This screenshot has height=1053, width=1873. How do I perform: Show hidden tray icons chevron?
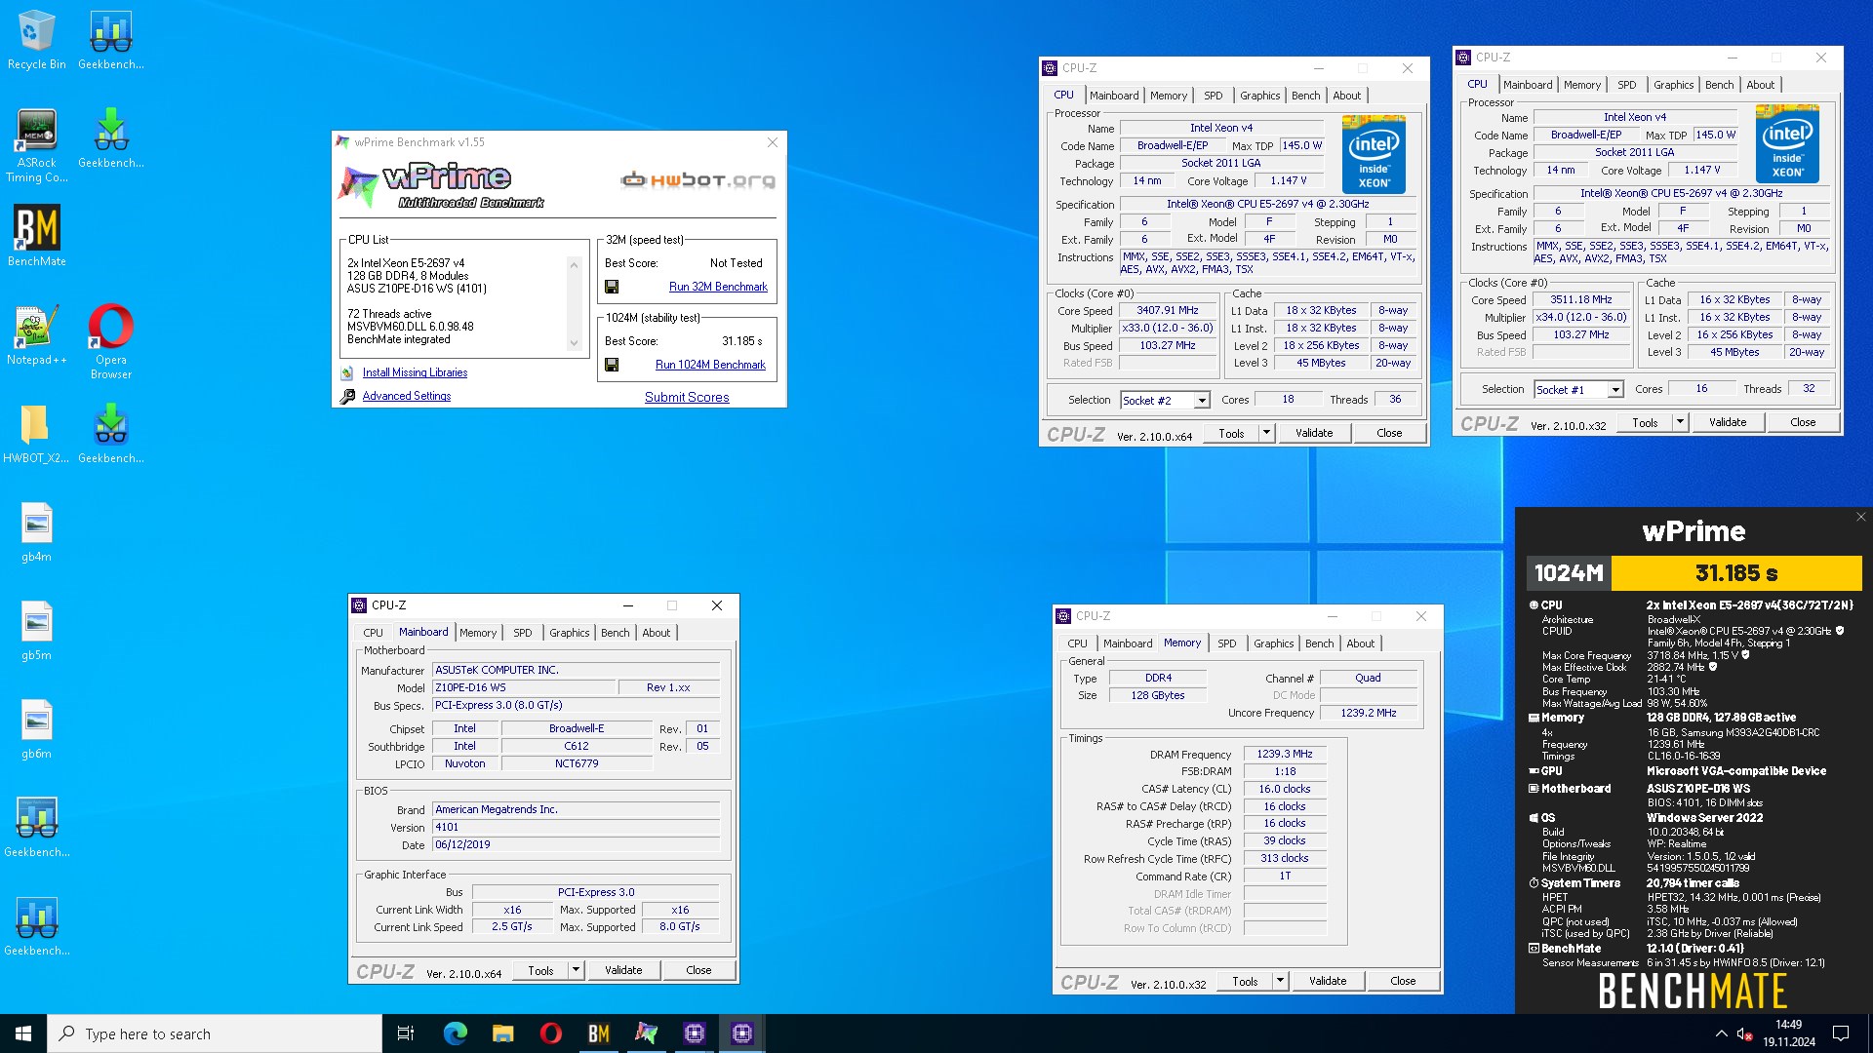1721,1033
